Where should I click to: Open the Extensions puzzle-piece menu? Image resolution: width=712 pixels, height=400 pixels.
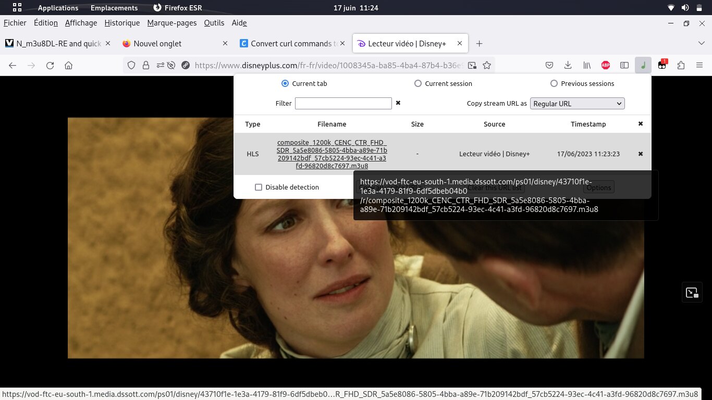[681, 65]
